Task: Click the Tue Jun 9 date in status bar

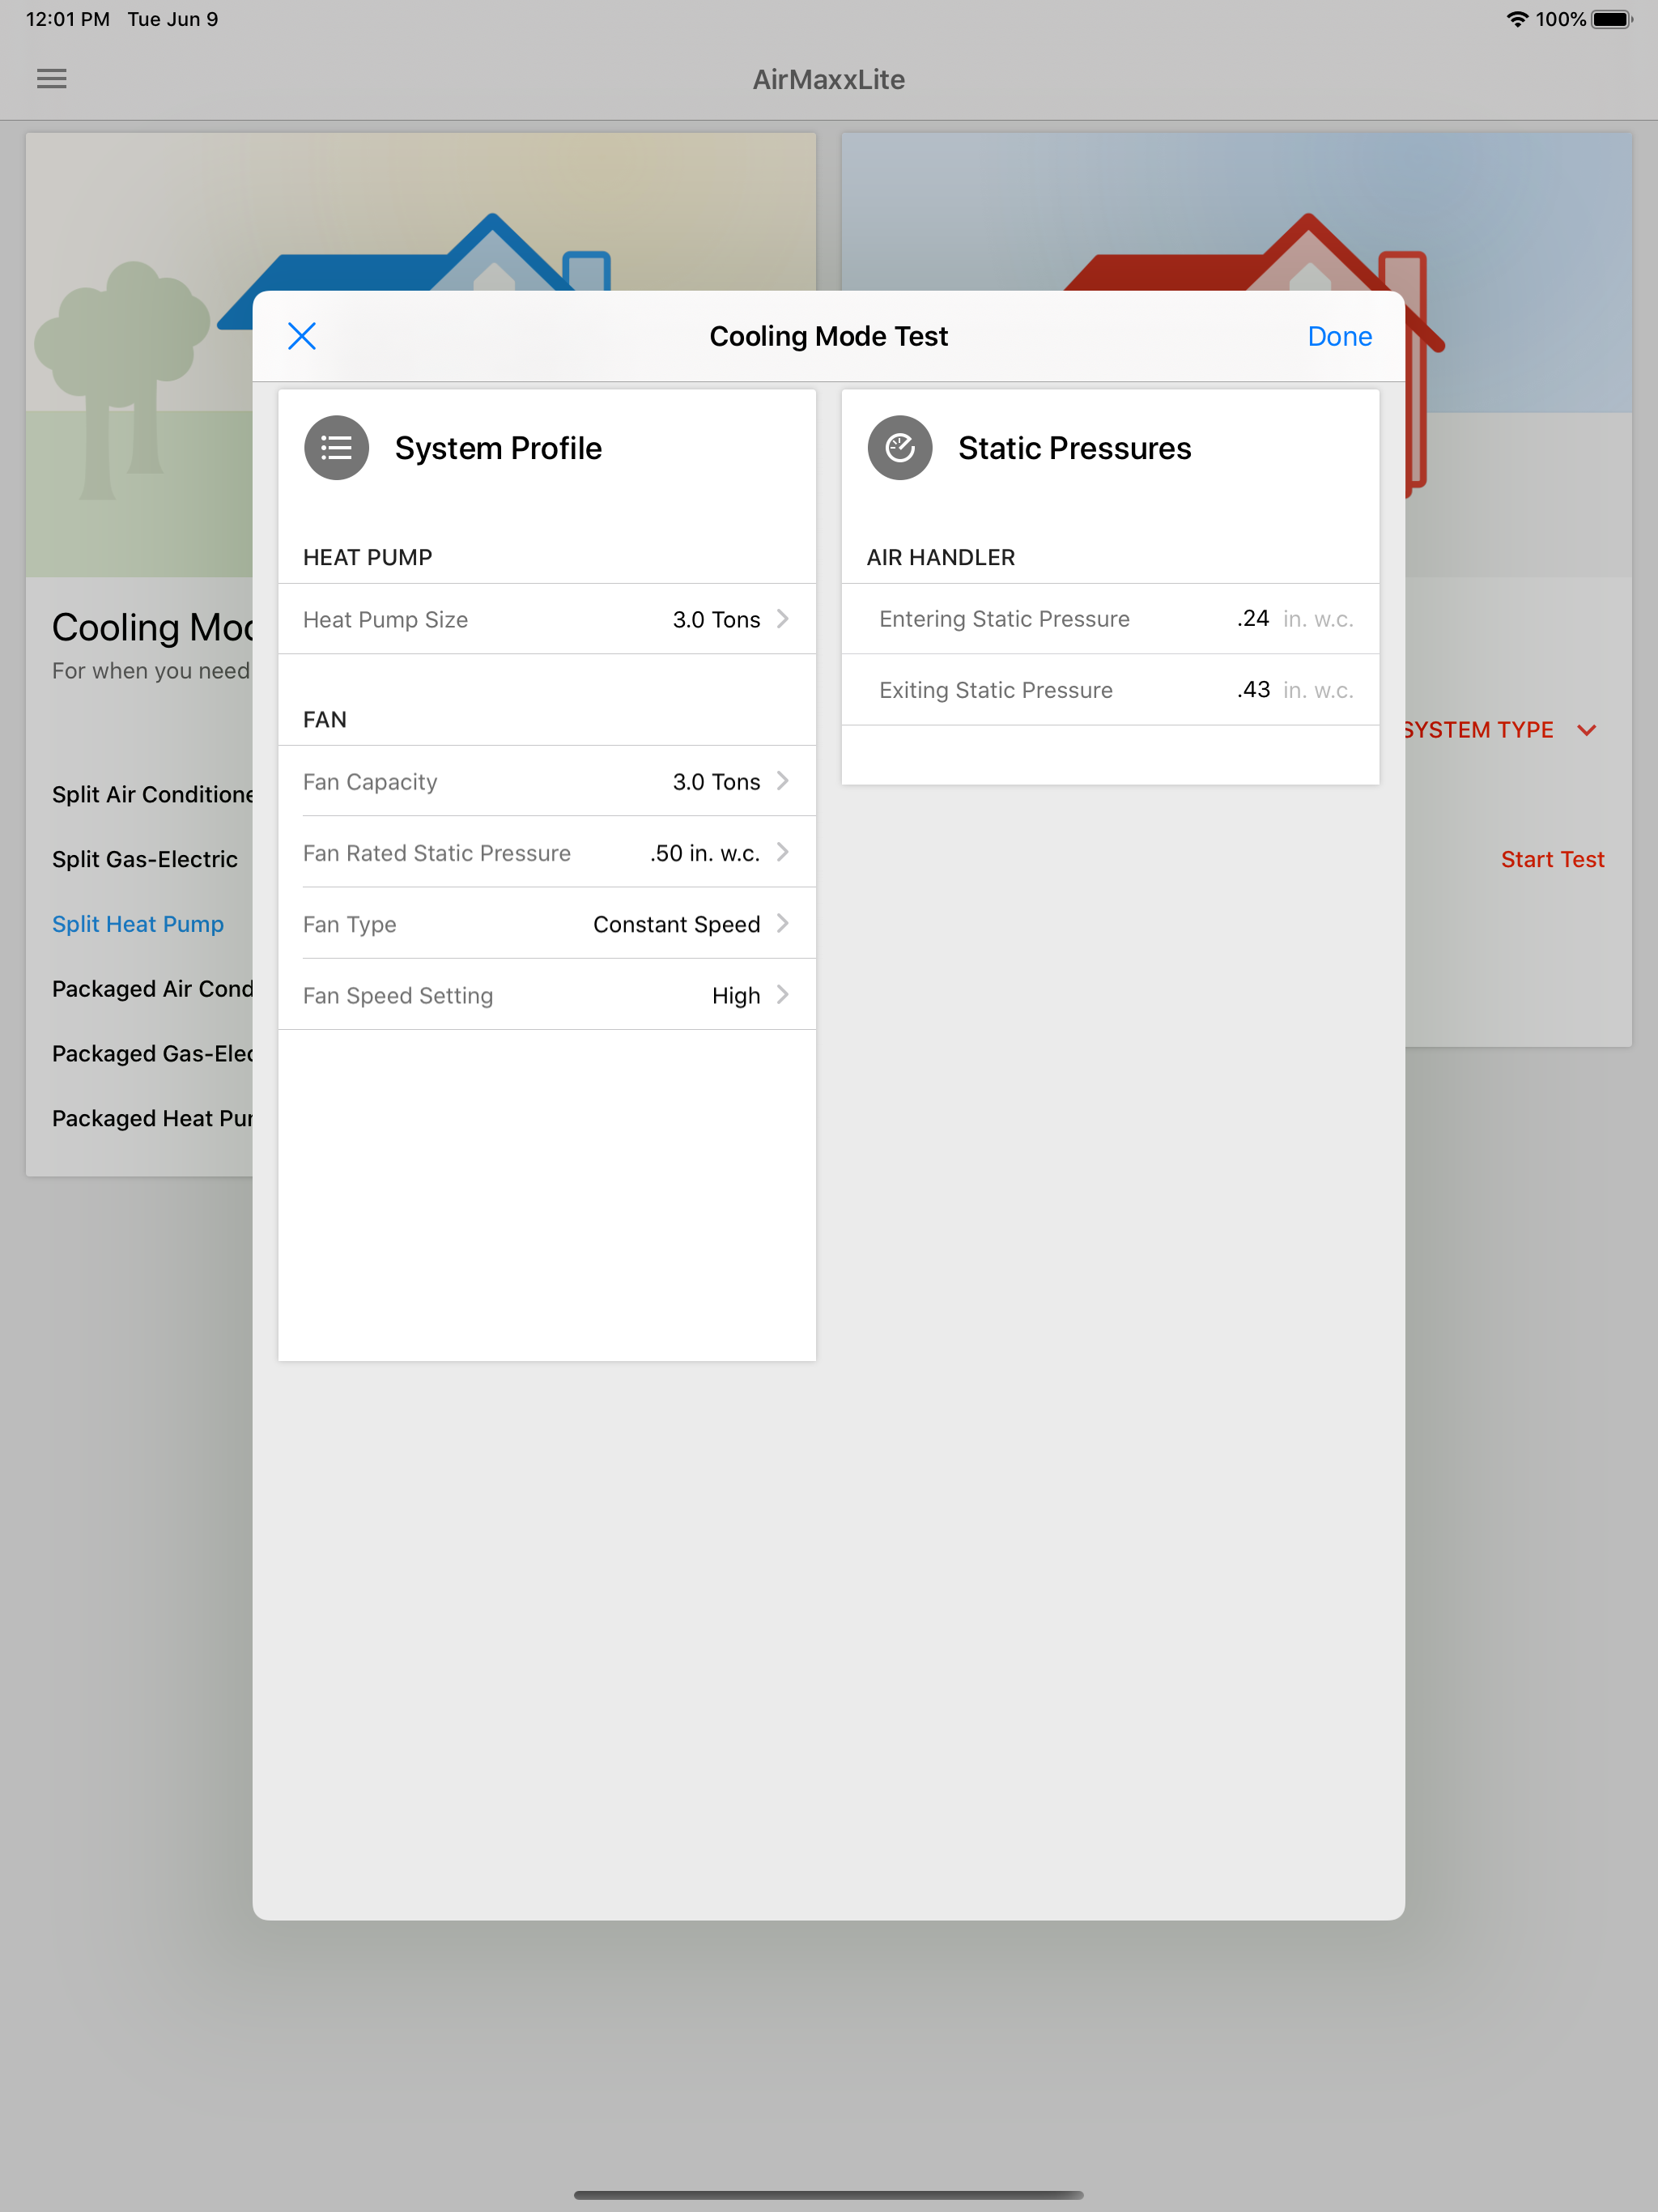Action: coord(173,19)
